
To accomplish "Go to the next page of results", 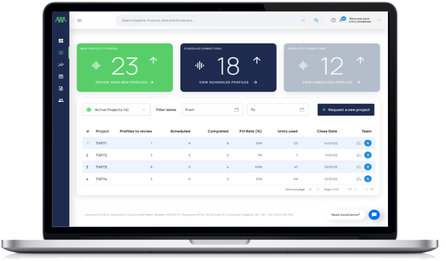I will coord(366,189).
